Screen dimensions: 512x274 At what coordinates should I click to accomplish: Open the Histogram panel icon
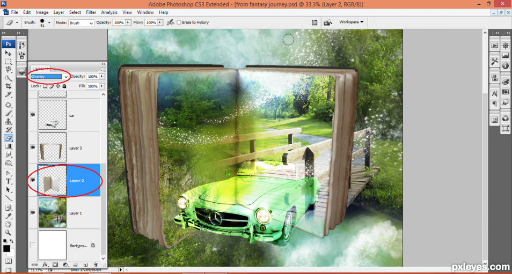(x=506, y=55)
